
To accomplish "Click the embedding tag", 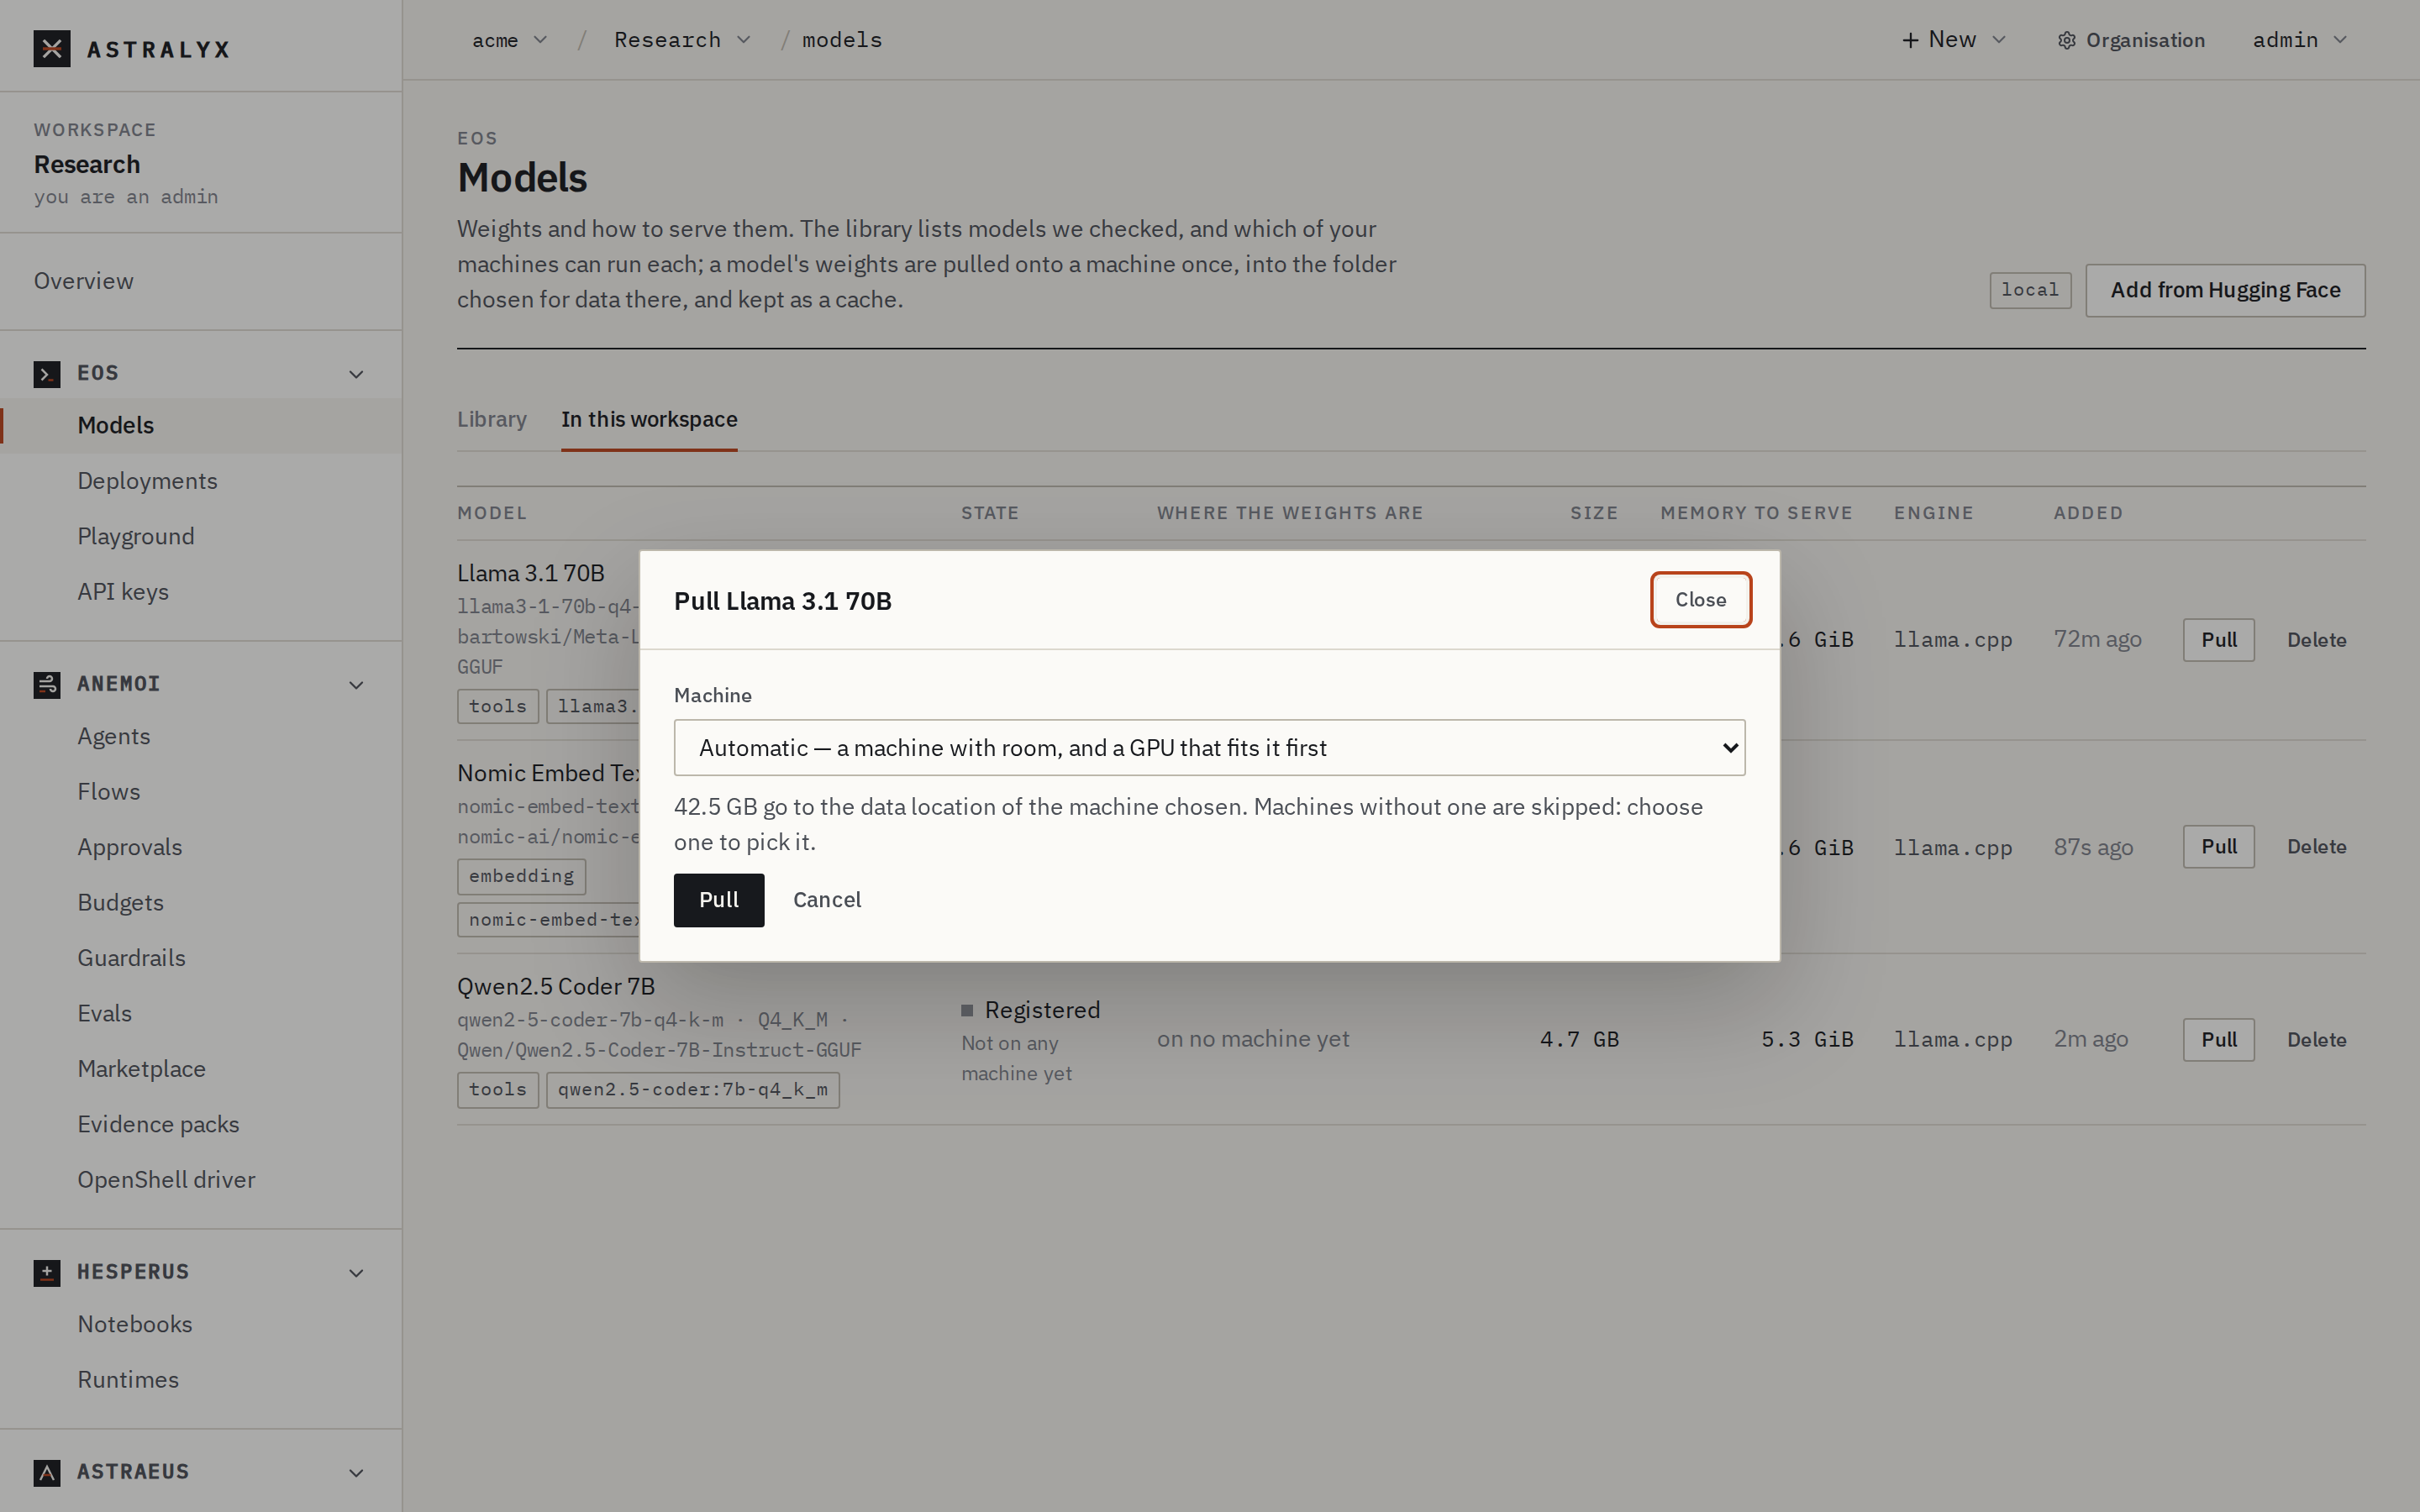I will click(521, 877).
